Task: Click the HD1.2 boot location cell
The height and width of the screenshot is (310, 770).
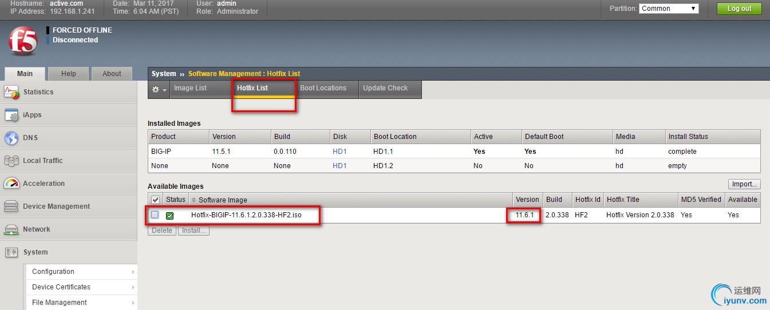Action: (383, 166)
